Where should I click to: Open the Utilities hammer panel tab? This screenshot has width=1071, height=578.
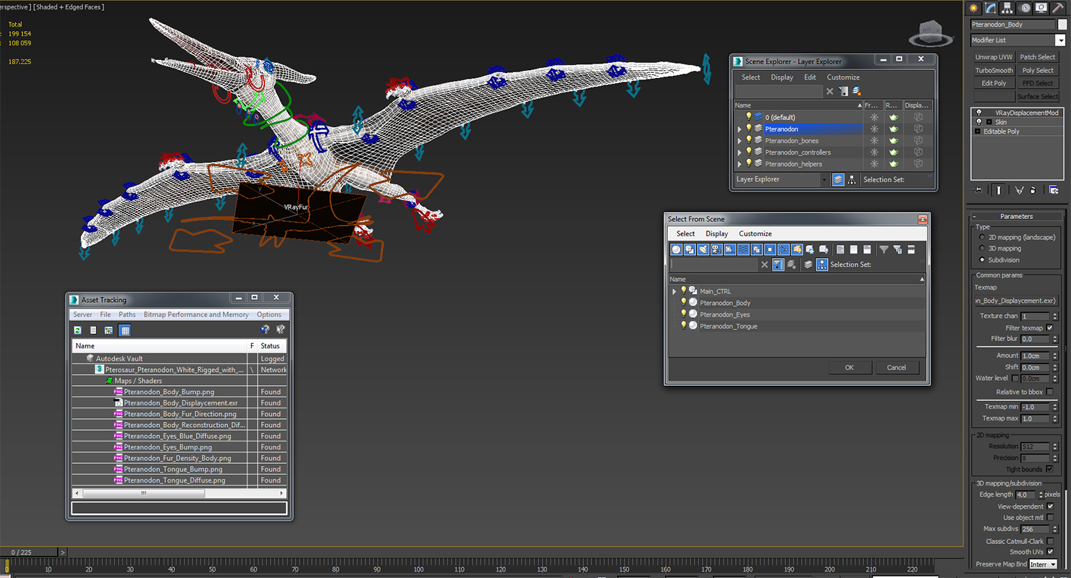(x=1058, y=8)
